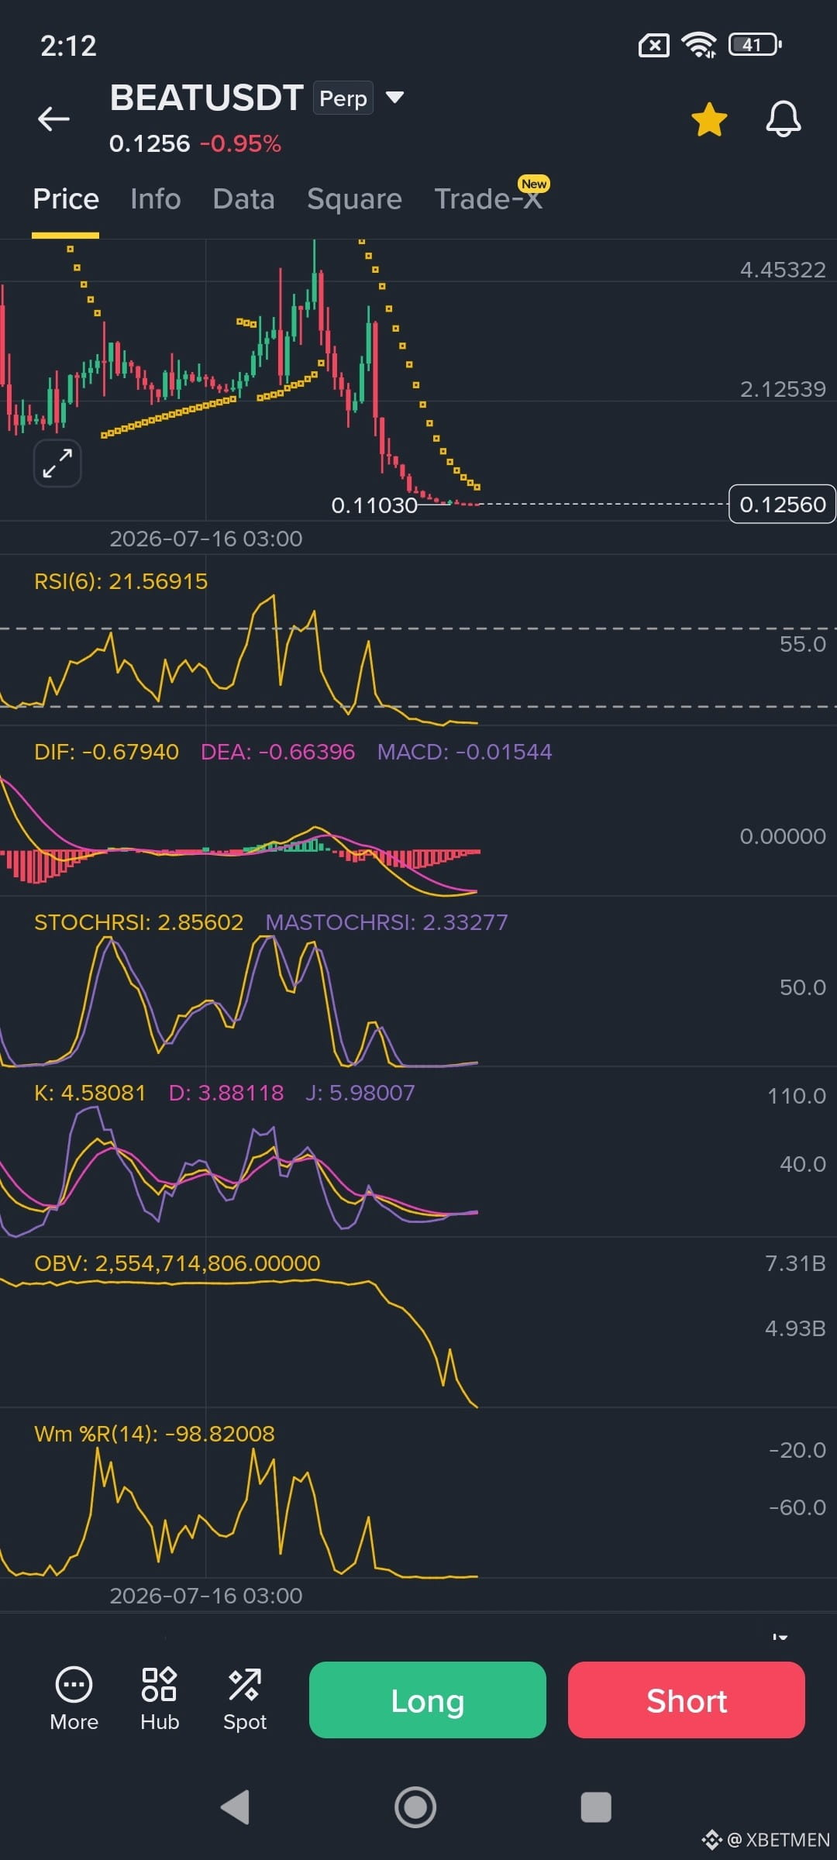Tap the back arrow icon
Screen dimensions: 837x1860
53,119
